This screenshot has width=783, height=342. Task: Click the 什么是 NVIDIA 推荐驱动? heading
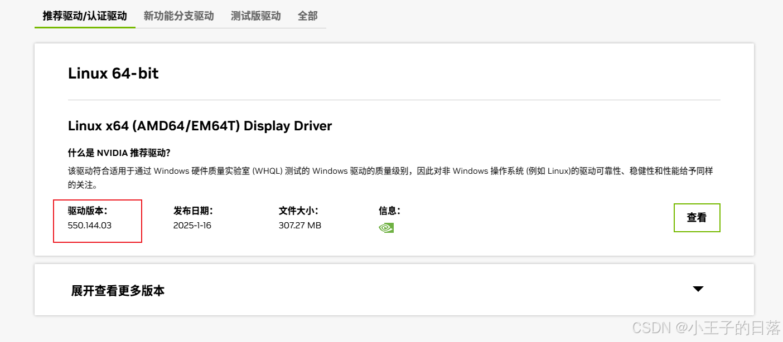[x=118, y=153]
